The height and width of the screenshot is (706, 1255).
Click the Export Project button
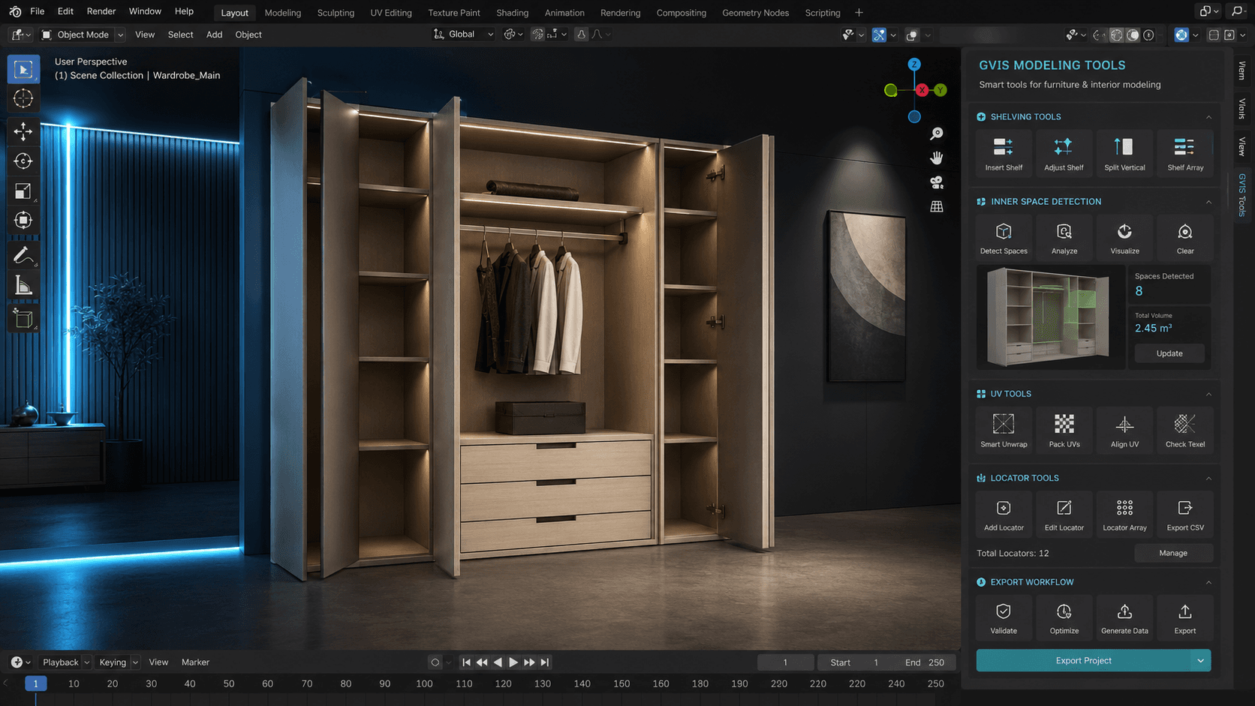point(1083,661)
